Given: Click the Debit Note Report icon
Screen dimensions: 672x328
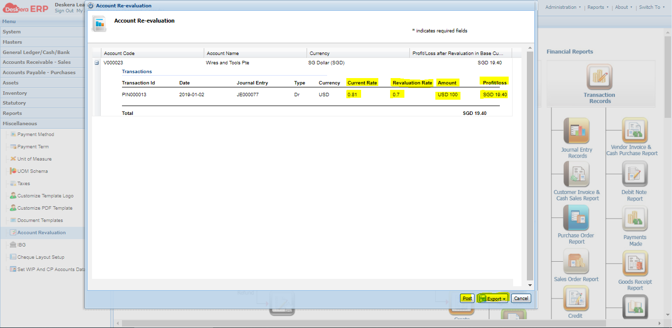Looking at the screenshot, I should (635, 174).
